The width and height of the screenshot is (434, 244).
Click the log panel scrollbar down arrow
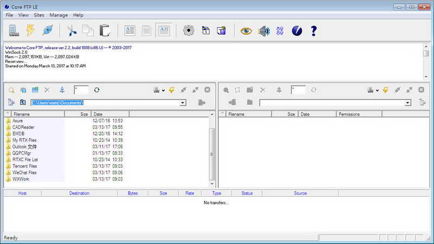426,77
